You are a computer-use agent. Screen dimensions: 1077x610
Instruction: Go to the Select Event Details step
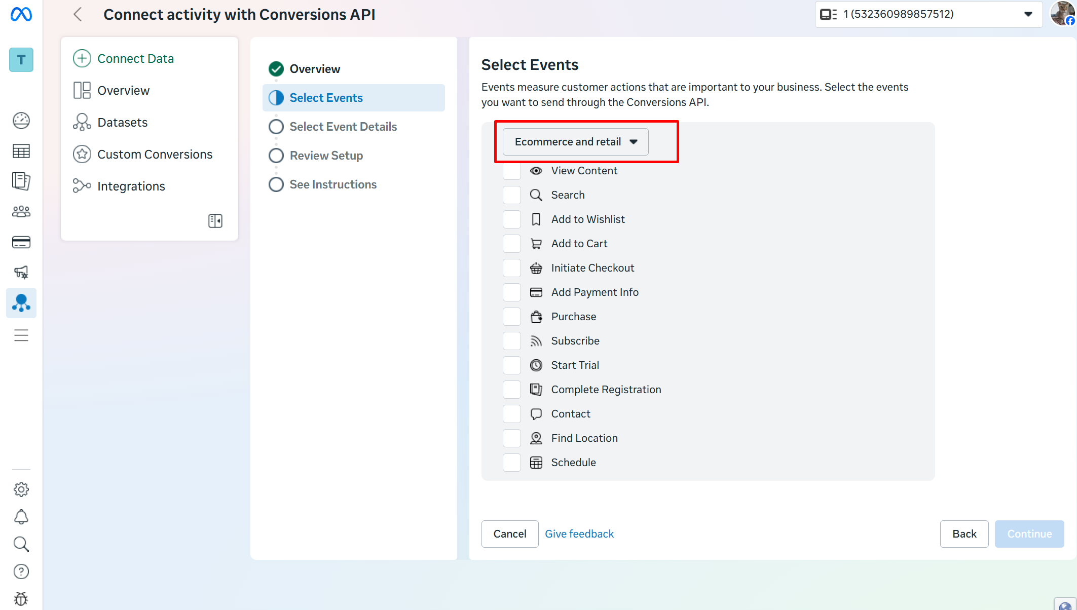[x=343, y=127]
